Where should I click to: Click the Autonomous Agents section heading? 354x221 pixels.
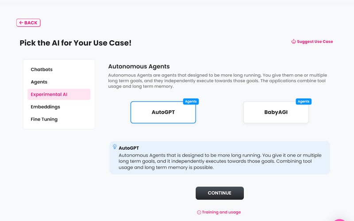point(139,66)
